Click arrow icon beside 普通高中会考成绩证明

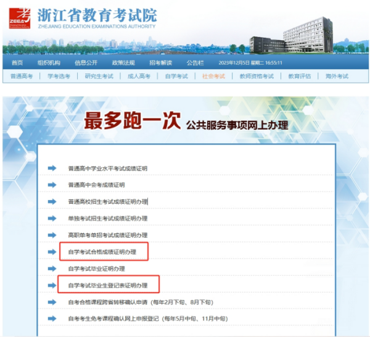tap(52, 185)
